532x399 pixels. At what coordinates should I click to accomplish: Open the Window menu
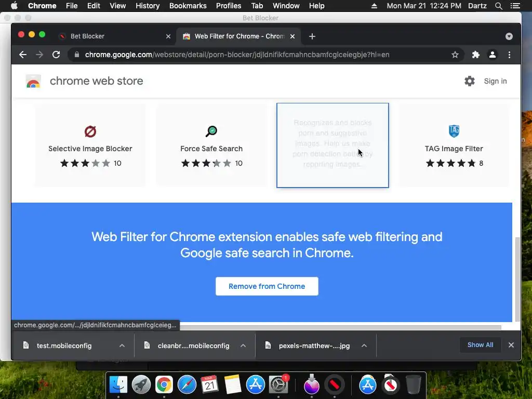286,6
